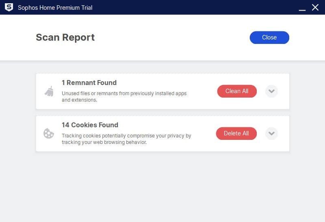Select the Scan Report heading
The image size is (325, 222).
pyautogui.click(x=65, y=37)
